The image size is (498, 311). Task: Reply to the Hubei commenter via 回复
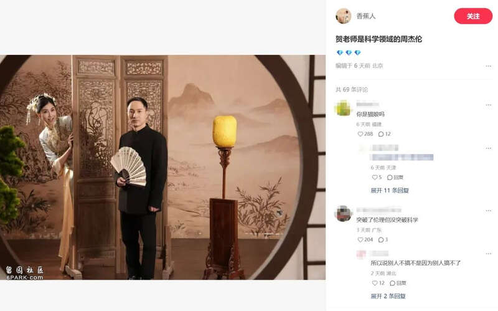coord(398,283)
